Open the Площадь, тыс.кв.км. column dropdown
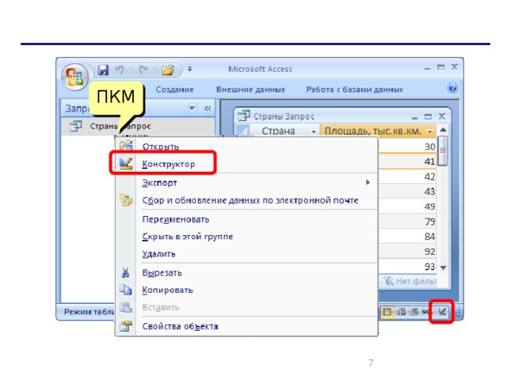The width and height of the screenshot is (507, 380). (x=429, y=131)
